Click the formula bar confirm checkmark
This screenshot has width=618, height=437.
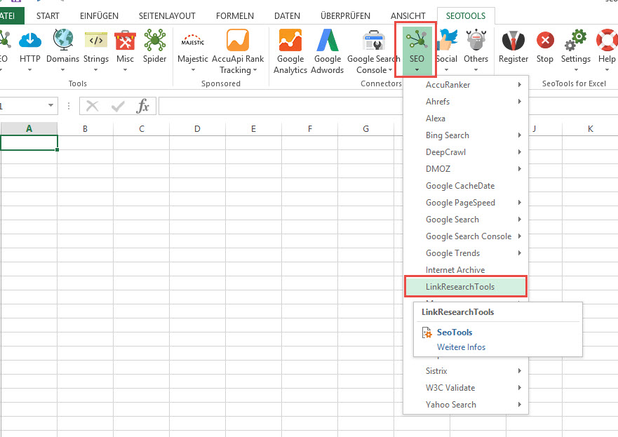[x=117, y=106]
